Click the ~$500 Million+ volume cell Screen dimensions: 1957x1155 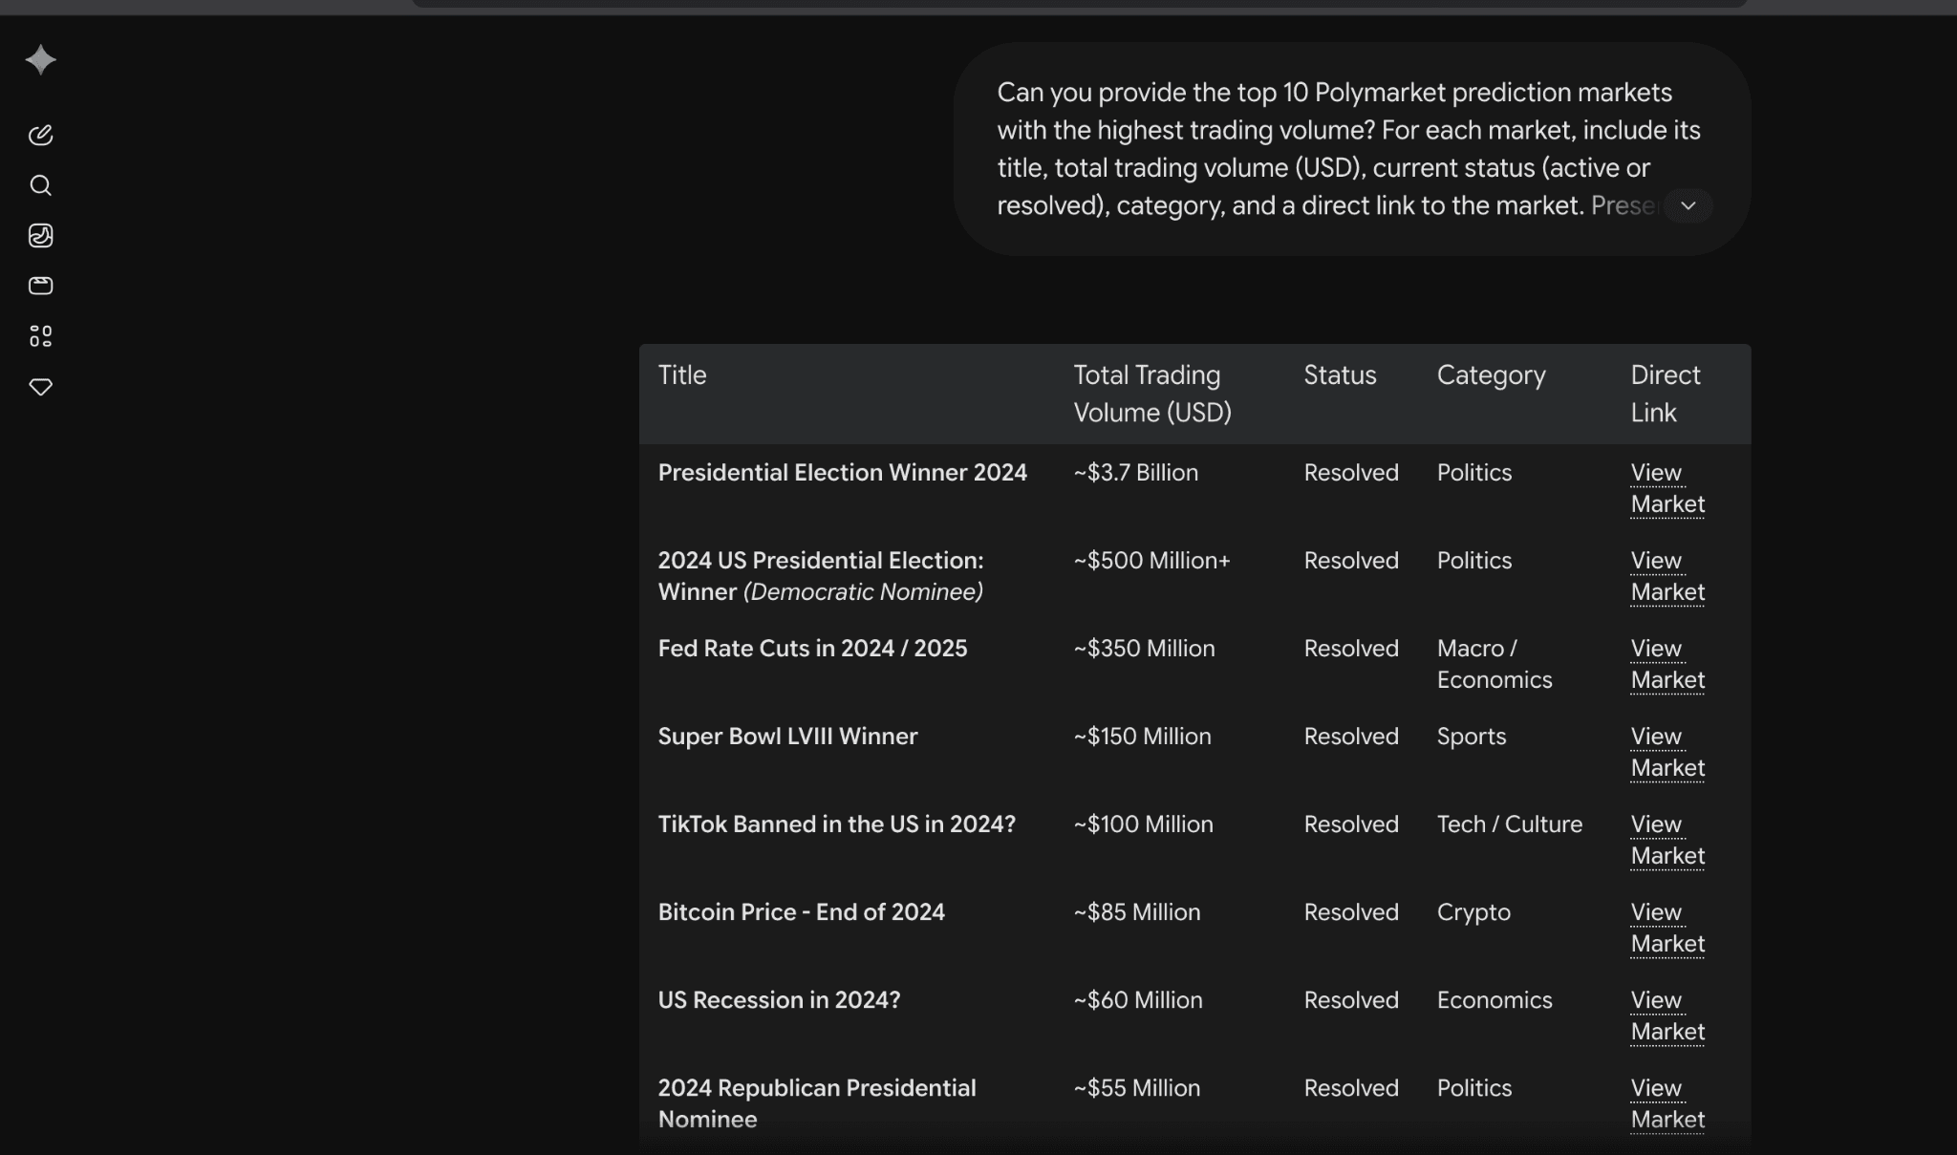coord(1151,561)
